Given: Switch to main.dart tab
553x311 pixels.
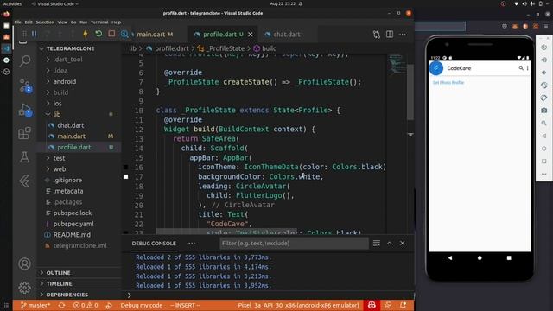Looking at the screenshot, I should pyautogui.click(x=151, y=35).
